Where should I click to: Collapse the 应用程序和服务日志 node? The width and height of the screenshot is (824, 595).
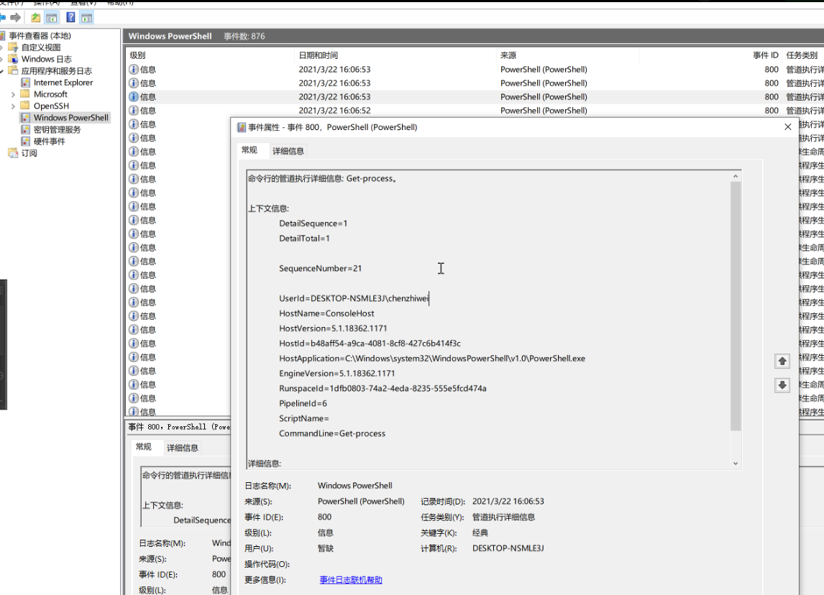point(2,70)
